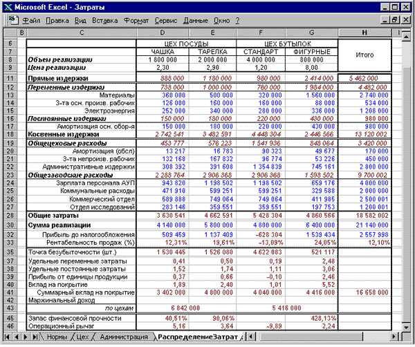Jump to last sheet tab arrow
Viewport: 415px width, 347px height.
[35, 337]
